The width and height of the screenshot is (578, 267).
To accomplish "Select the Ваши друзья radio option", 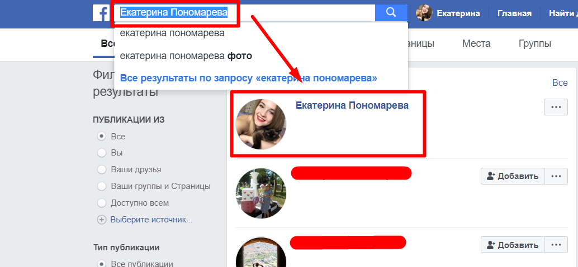I will tap(101, 169).
